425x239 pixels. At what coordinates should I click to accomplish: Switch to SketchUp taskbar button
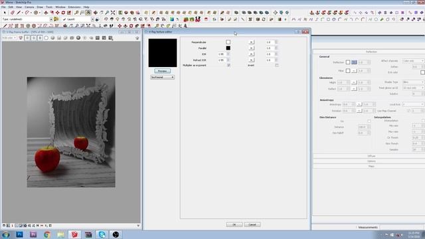pos(74,234)
